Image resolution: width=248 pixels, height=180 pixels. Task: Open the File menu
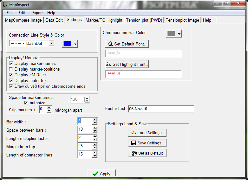pyautogui.click(x=10, y=13)
